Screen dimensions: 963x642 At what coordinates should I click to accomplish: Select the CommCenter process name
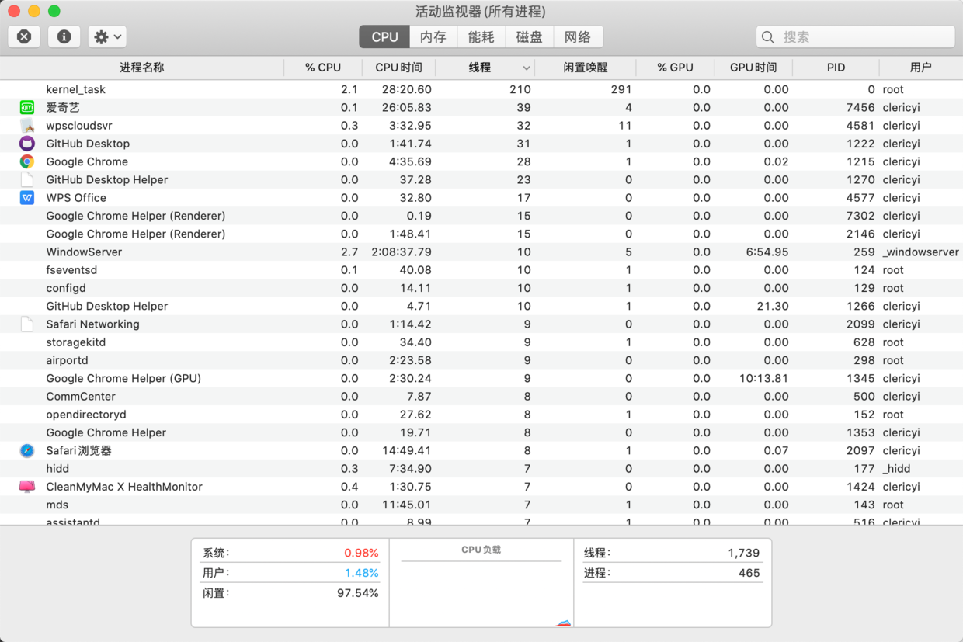(x=81, y=397)
